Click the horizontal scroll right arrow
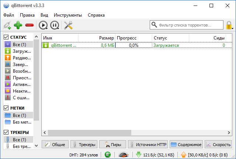Screen dimensions: 236x159 coord(229,133)
